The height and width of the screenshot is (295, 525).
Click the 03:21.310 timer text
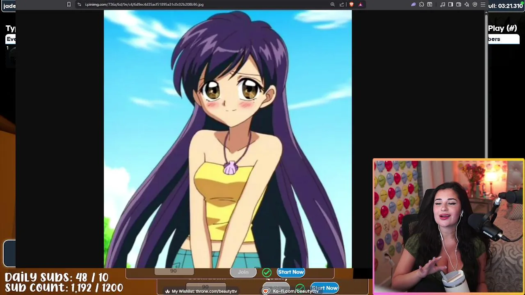pyautogui.click(x=510, y=6)
